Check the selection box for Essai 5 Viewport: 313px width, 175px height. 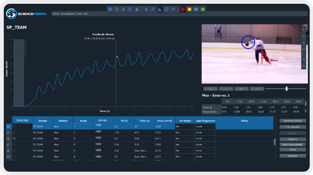[14, 151]
